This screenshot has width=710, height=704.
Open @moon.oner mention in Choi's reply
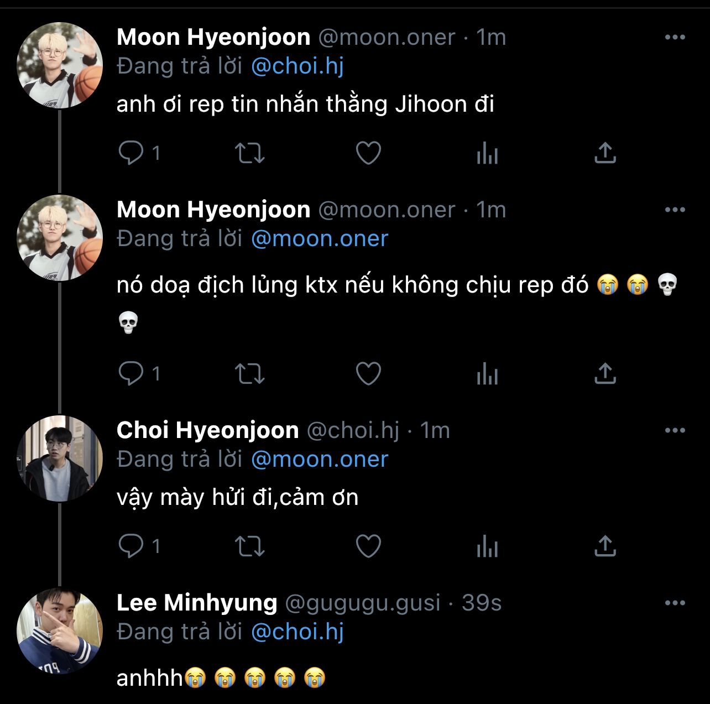(320, 460)
